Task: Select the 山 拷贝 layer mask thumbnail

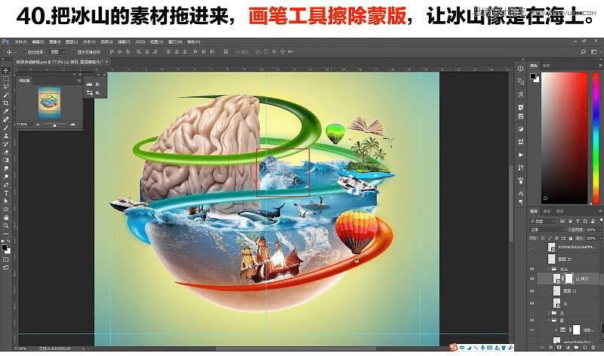Action: 569,278
